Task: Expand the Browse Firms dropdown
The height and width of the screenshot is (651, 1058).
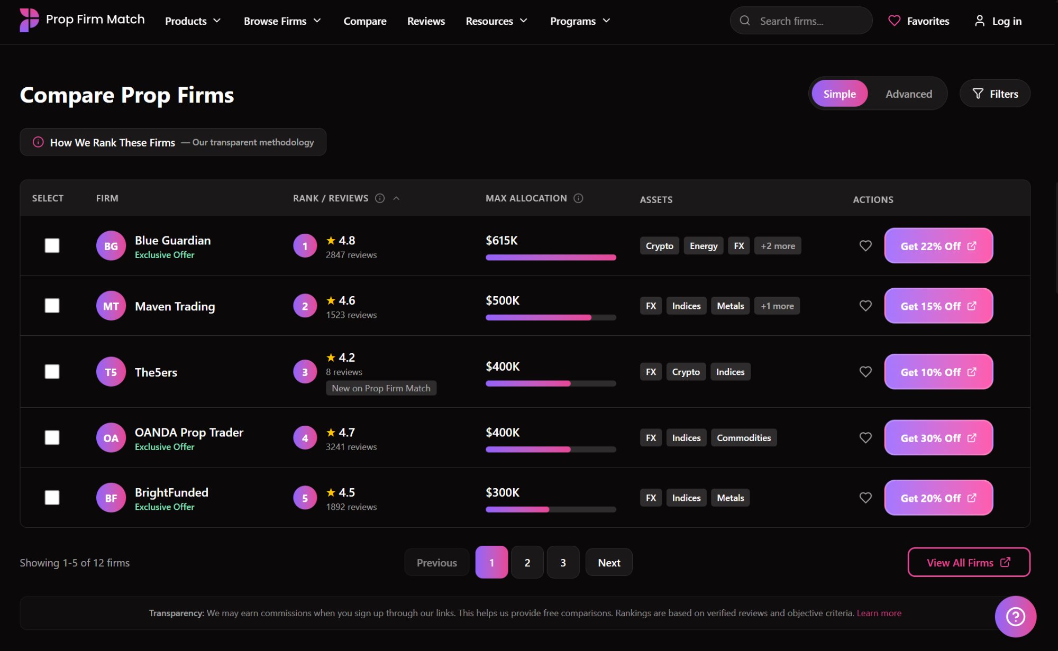Action: [282, 21]
